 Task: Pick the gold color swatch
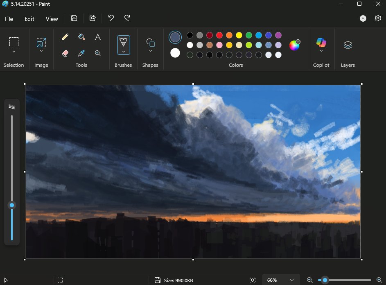click(229, 45)
